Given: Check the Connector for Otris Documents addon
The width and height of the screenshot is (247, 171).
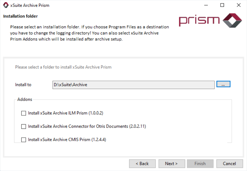Looking at the screenshot, I should [x=24, y=127].
